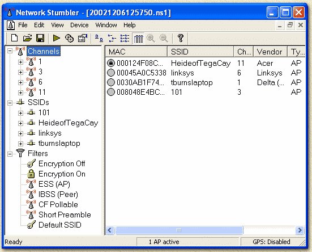Click the horizontal scrollbar thumb
The width and height of the screenshot is (312, 252).
(179, 230)
